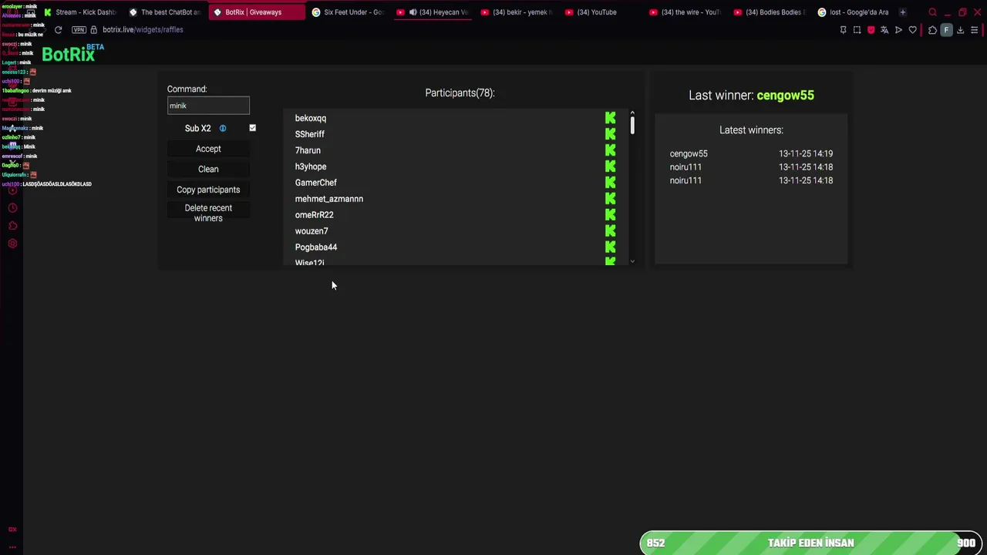Open the VPN badge in the address bar
The height and width of the screenshot is (555, 987).
(79, 29)
